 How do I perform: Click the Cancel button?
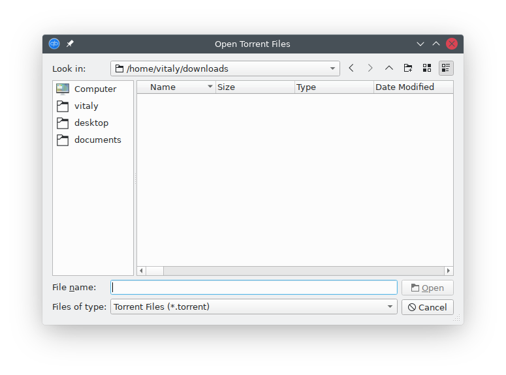click(427, 307)
